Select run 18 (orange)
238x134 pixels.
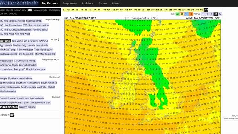click(191, 14)
